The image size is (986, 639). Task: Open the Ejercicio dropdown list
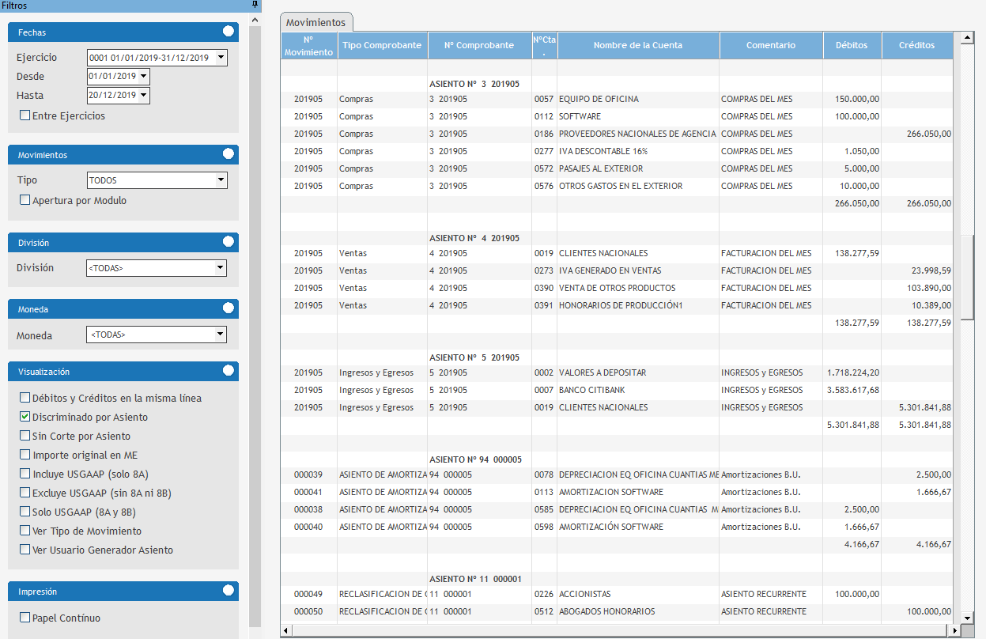[221, 58]
